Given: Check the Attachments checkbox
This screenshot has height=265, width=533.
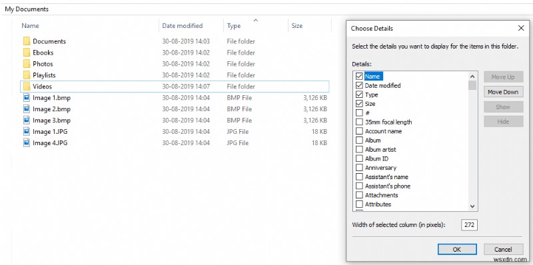Looking at the screenshot, I should coord(359,195).
